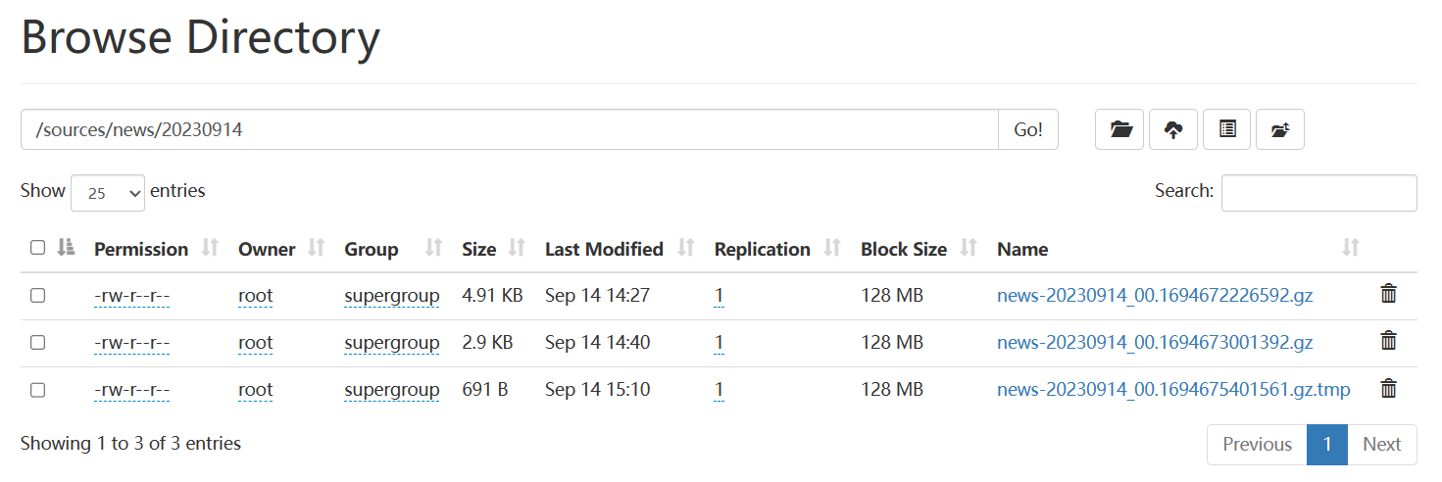Screen dimensions: 1442x482
Task: Select checkbox for the 691 B file row
Action: (x=37, y=390)
